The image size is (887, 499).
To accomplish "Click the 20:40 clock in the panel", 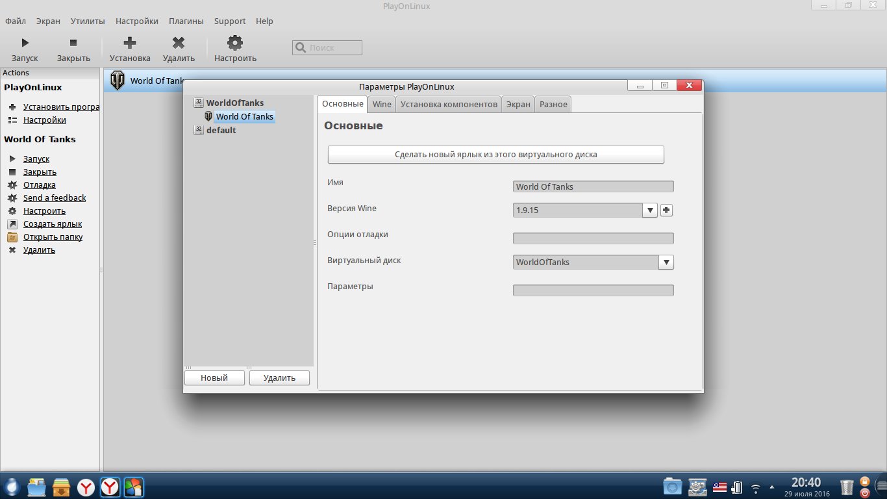I will coord(806,483).
